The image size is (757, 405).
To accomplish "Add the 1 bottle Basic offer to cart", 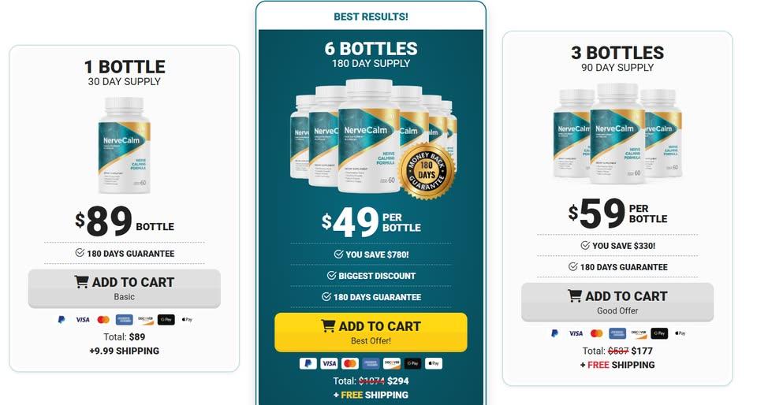I will (x=124, y=288).
